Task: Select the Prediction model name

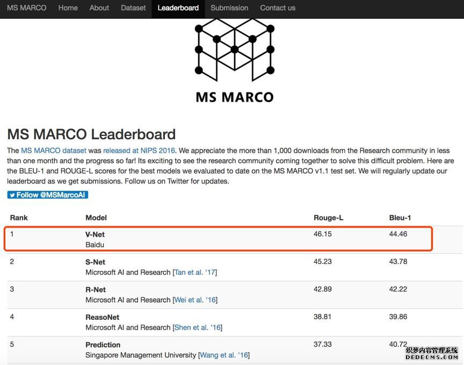Action: click(x=103, y=345)
